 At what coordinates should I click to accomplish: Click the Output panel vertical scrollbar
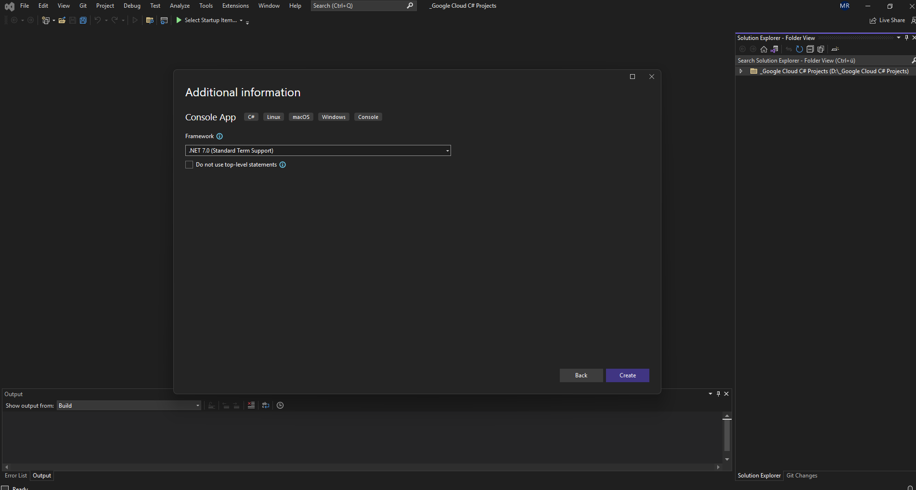tap(727, 436)
